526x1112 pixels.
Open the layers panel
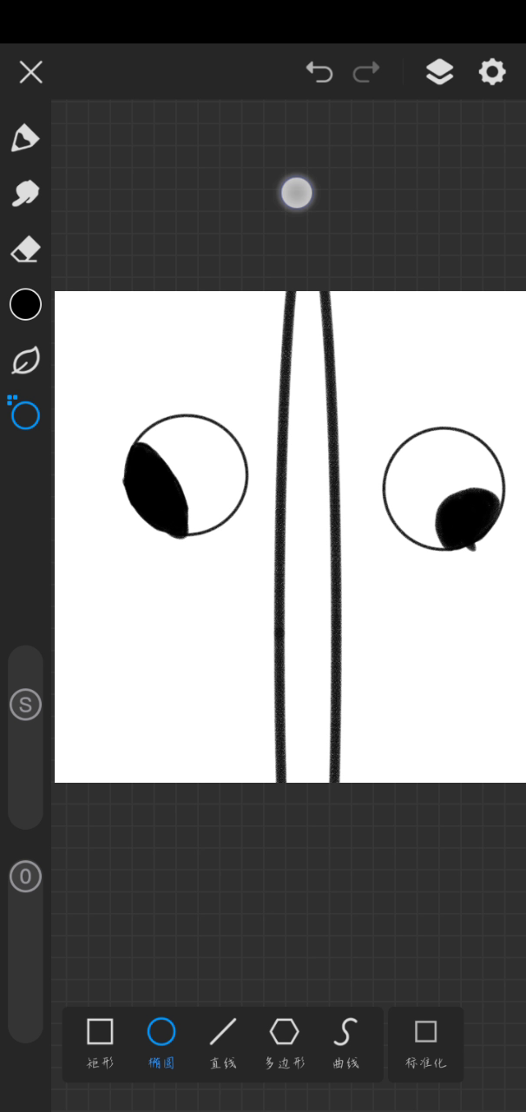(439, 72)
